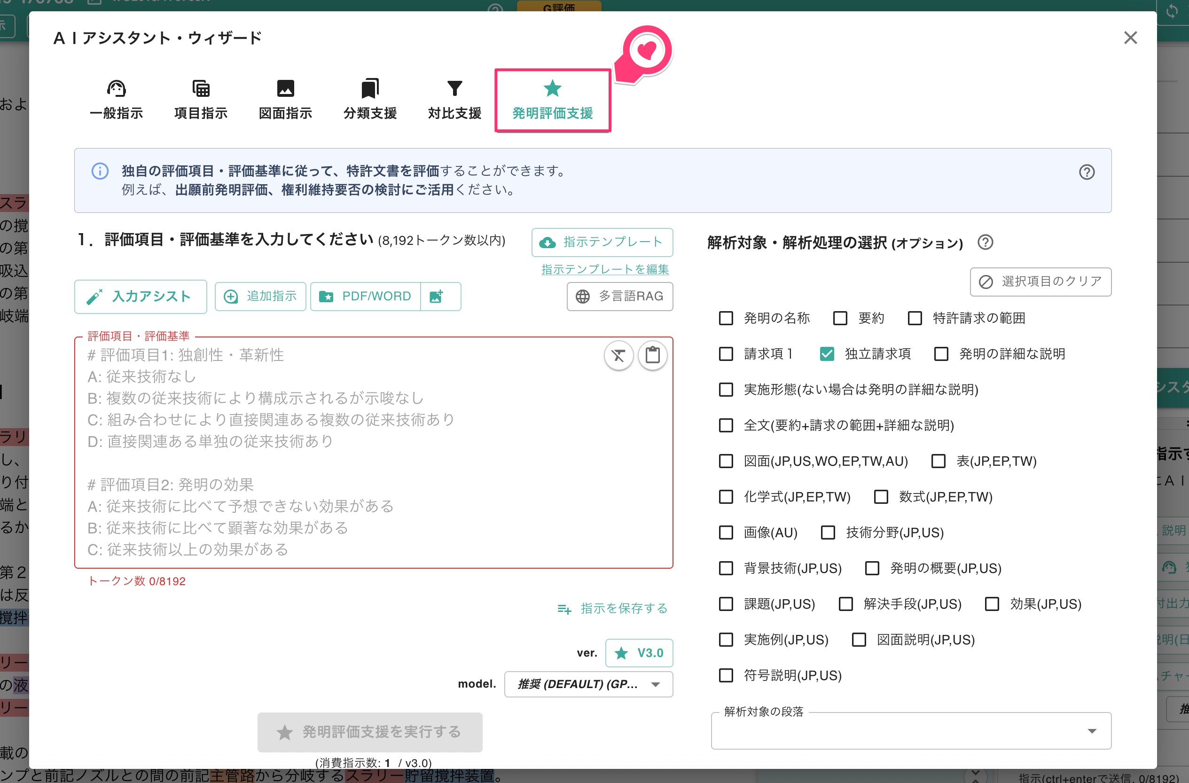Focus the 評価項目・評価基準 text area
Viewport: 1189px width, 783px height.
(374, 453)
